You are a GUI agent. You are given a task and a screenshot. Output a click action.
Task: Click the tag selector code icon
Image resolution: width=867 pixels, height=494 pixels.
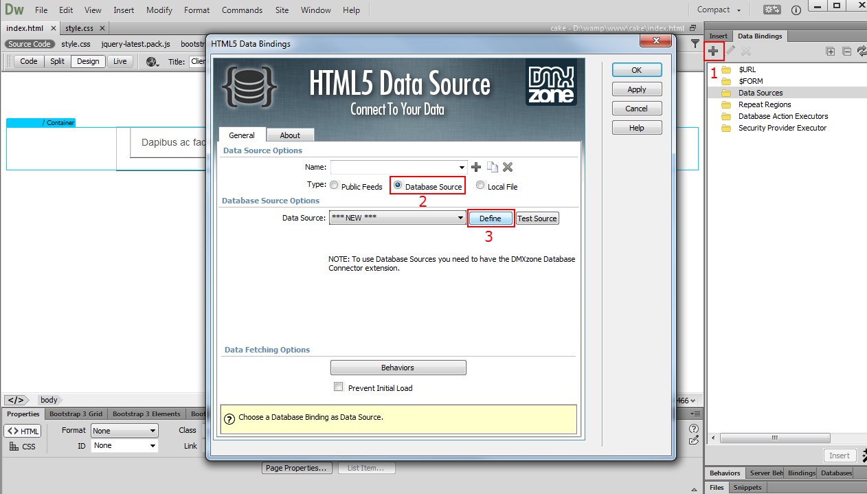pos(16,400)
